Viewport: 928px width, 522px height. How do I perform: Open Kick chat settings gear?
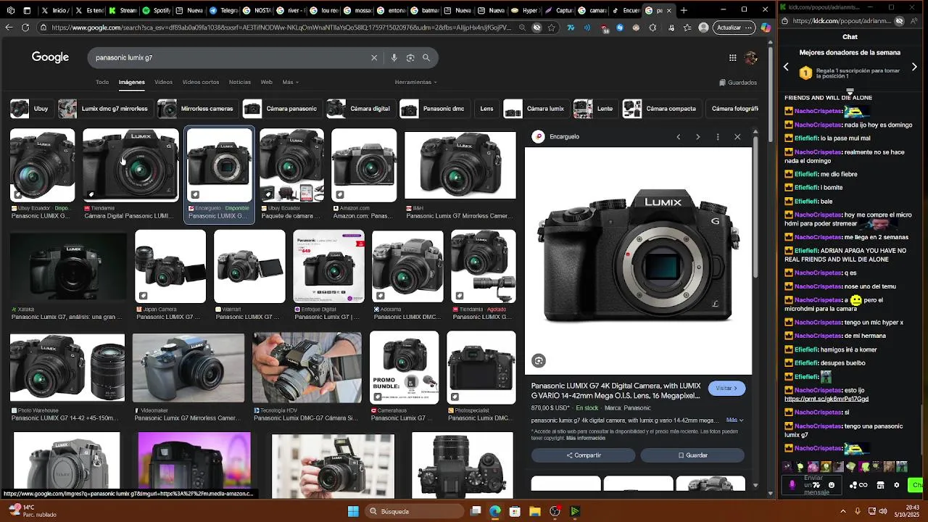coord(896,485)
